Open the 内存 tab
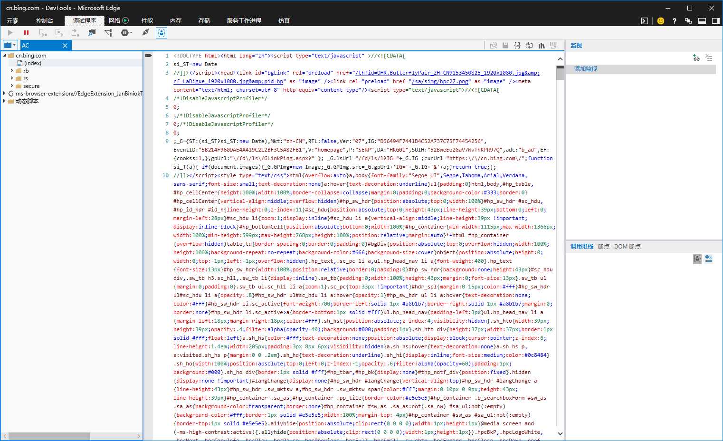Viewport: 723px width, 441px height. pyautogui.click(x=176, y=21)
